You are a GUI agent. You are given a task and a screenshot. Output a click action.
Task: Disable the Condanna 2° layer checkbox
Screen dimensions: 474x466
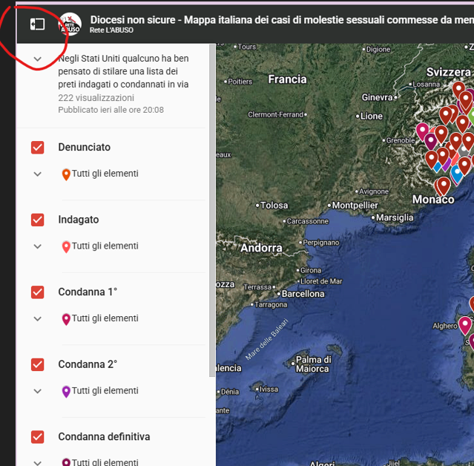point(38,364)
